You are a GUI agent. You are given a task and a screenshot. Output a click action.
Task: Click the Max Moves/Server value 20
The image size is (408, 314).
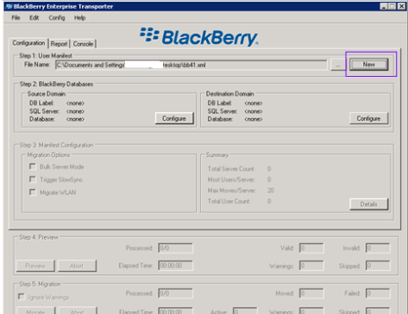pyautogui.click(x=270, y=191)
